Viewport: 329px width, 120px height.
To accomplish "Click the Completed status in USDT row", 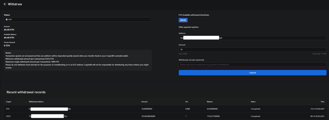I will click(x=256, y=116).
